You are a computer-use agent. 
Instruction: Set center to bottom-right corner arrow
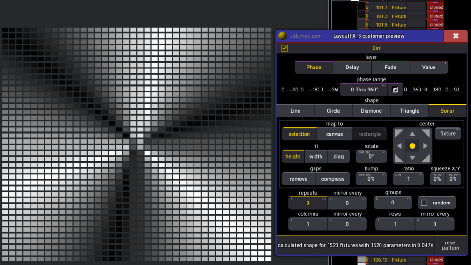[426, 158]
